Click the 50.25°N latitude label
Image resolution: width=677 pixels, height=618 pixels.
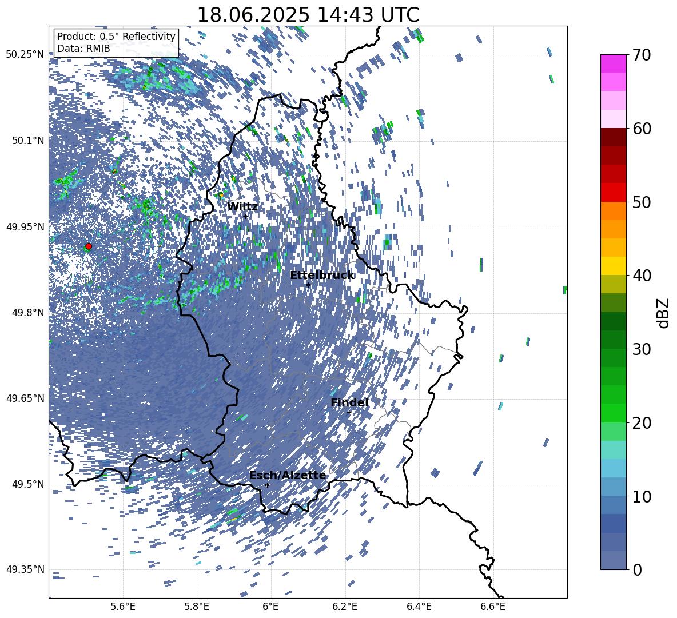pos(26,55)
